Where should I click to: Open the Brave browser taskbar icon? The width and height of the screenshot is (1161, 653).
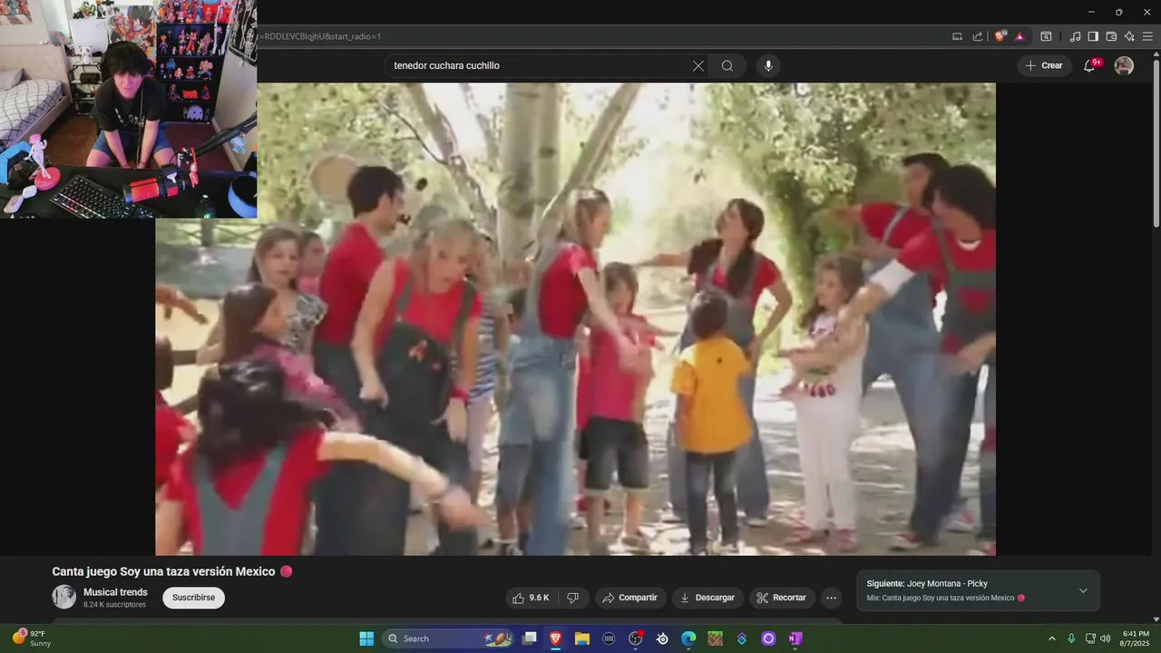(x=555, y=638)
